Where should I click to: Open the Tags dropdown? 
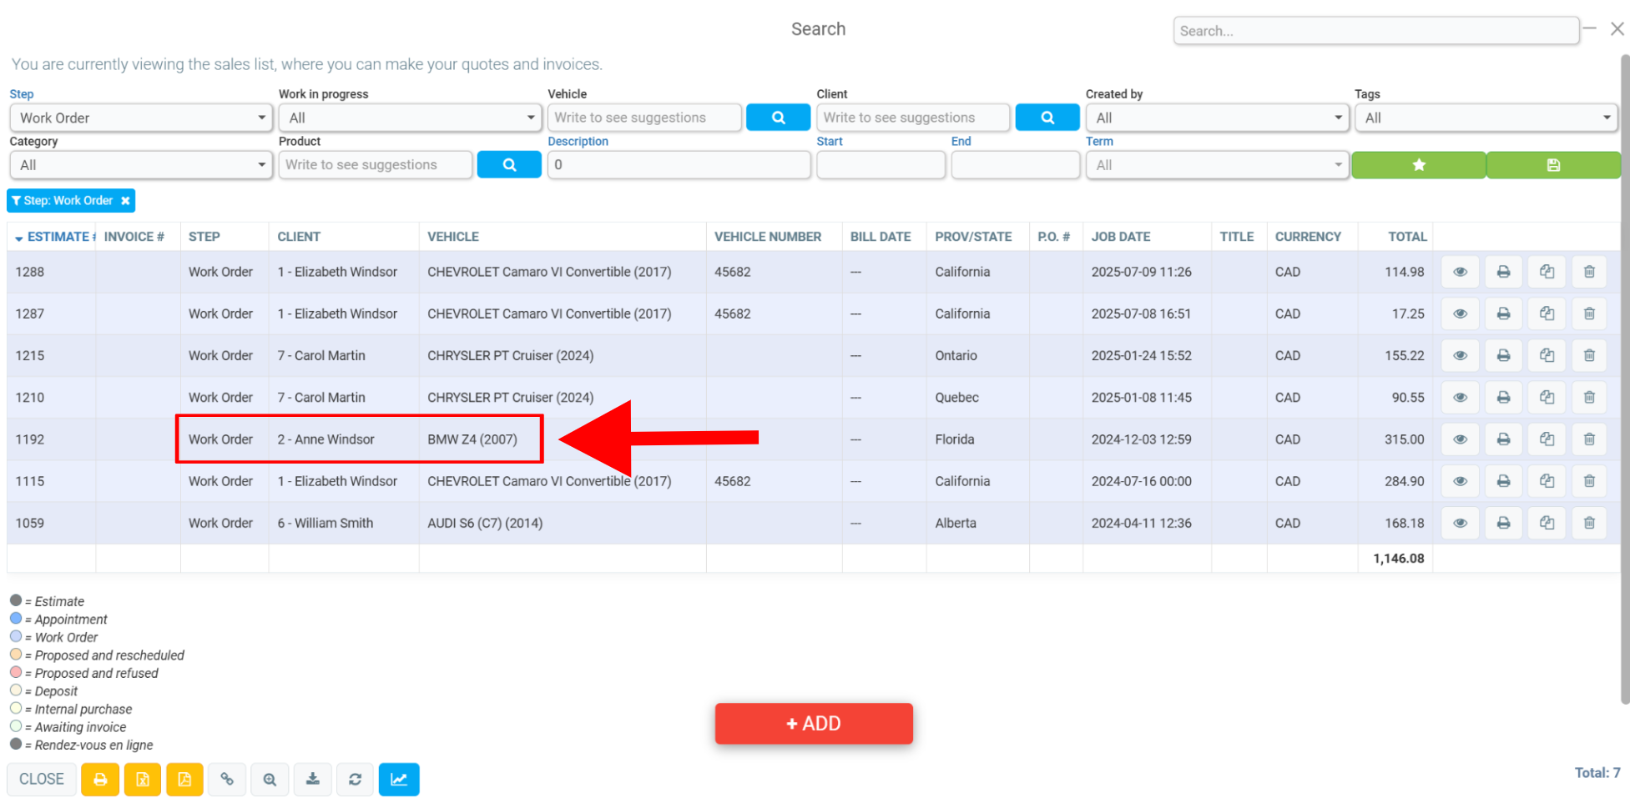coord(1486,118)
